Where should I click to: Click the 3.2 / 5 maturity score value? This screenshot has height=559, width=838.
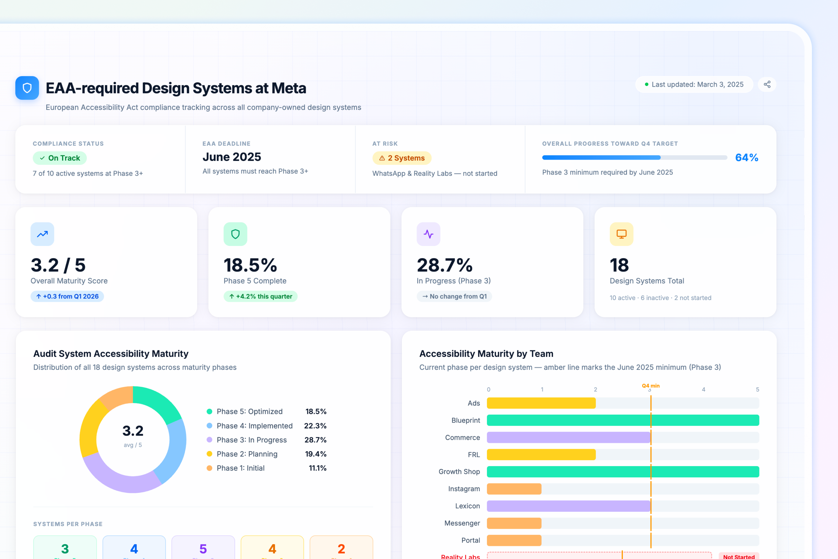[x=58, y=265]
